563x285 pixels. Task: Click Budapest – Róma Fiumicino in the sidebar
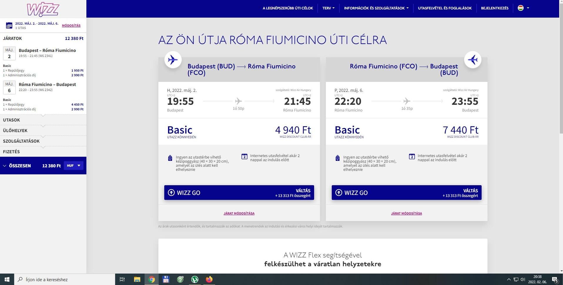(x=47, y=50)
